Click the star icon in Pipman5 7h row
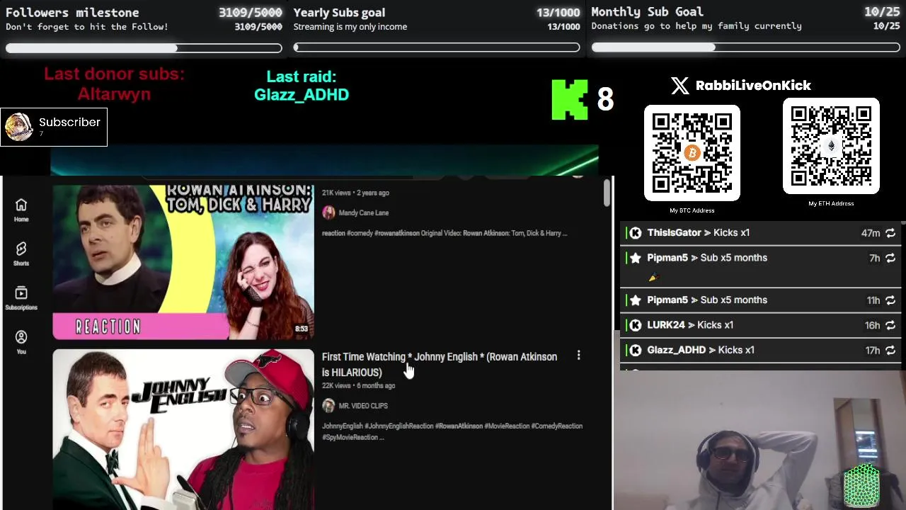This screenshot has width=906, height=510. point(636,258)
